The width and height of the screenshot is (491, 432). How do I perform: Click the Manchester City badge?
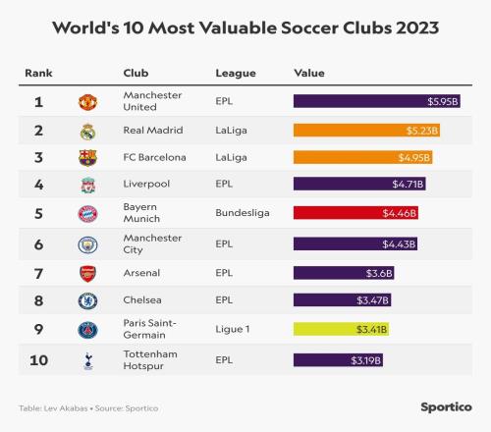87,244
